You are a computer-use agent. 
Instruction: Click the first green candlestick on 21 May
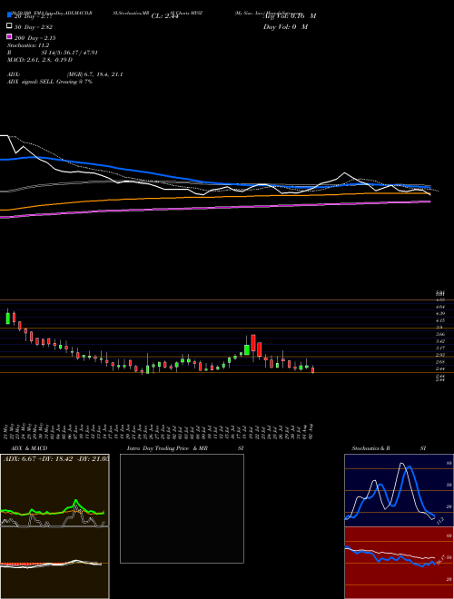(7, 319)
